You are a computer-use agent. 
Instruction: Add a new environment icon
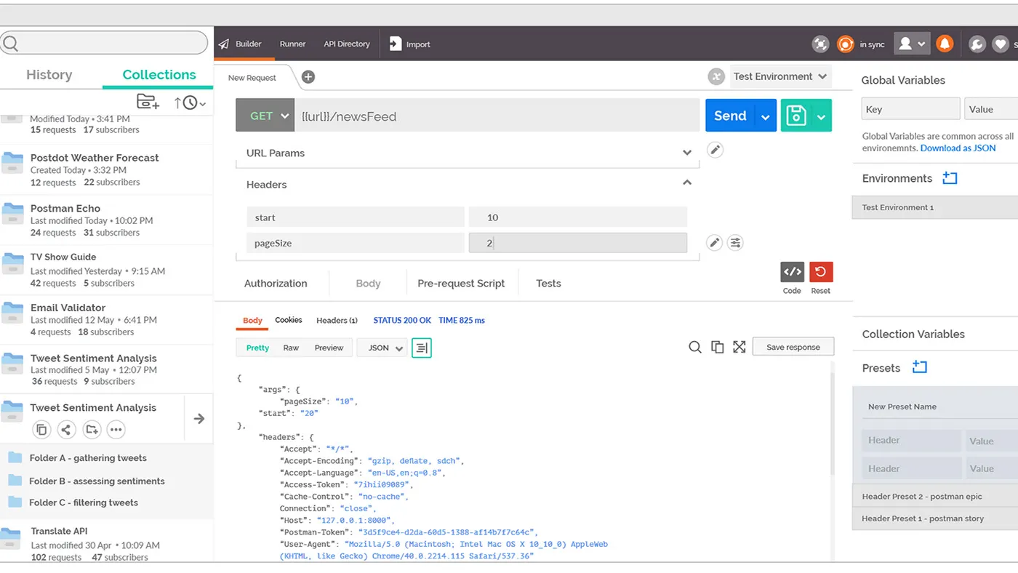pyautogui.click(x=950, y=178)
